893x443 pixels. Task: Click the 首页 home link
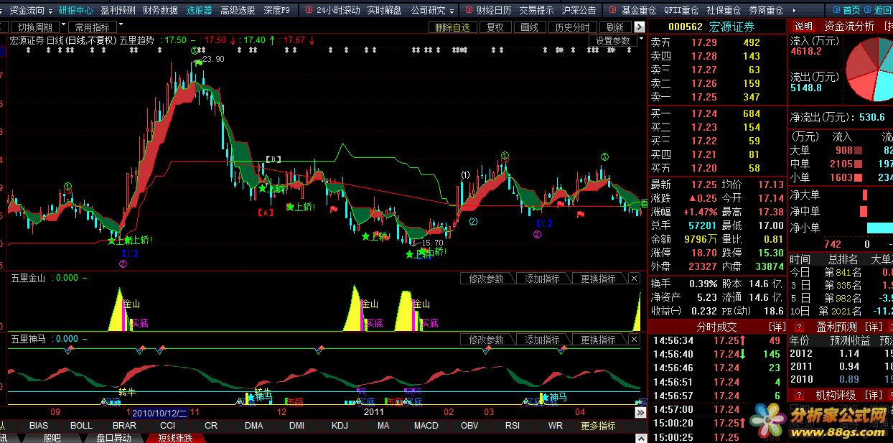851,10
